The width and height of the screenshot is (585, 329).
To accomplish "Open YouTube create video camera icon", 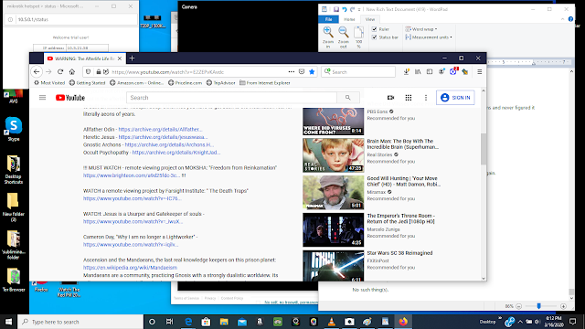I will 390,98.
